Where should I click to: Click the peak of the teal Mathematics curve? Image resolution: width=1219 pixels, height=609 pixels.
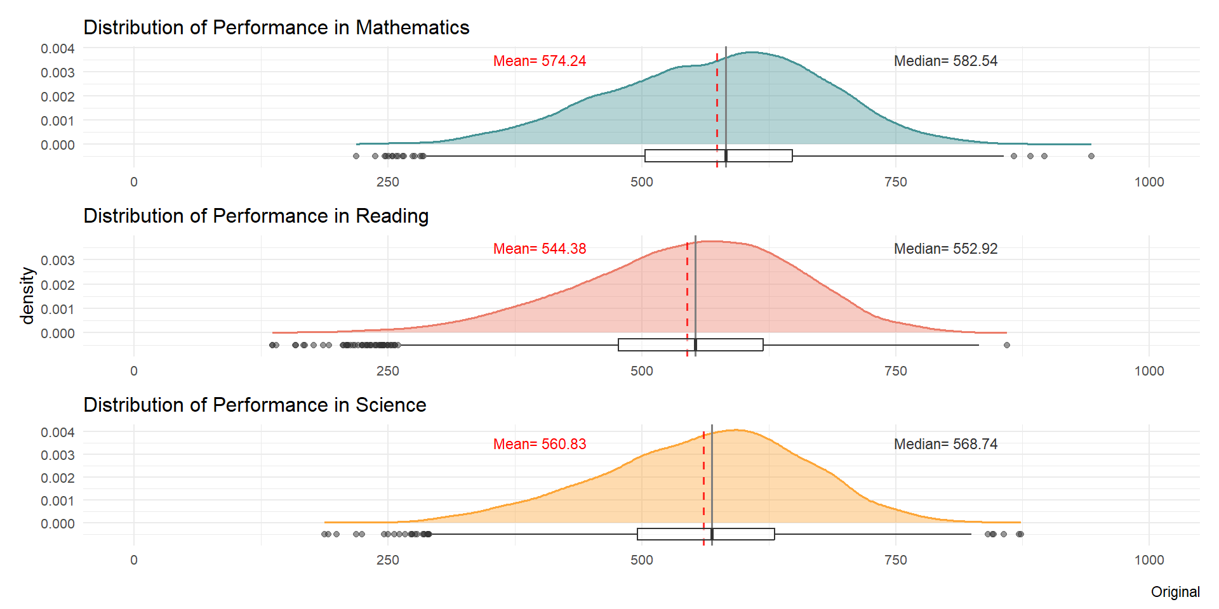tap(752, 53)
